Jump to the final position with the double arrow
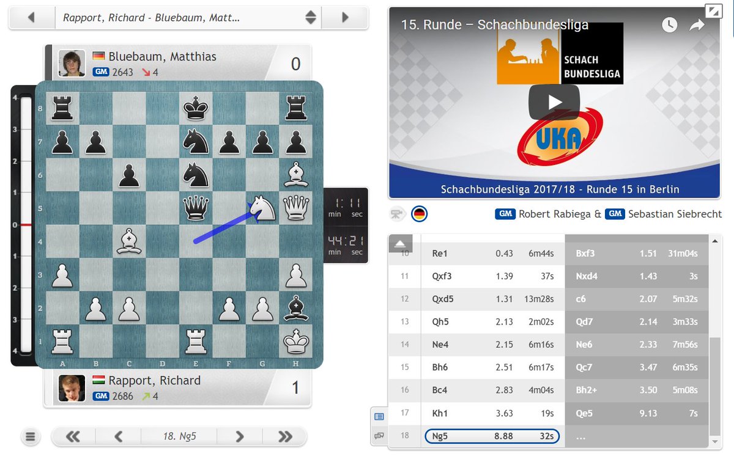Image resolution: width=734 pixels, height=459 pixels. tap(284, 437)
